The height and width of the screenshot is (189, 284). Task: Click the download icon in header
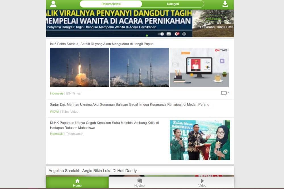tap(225, 4)
